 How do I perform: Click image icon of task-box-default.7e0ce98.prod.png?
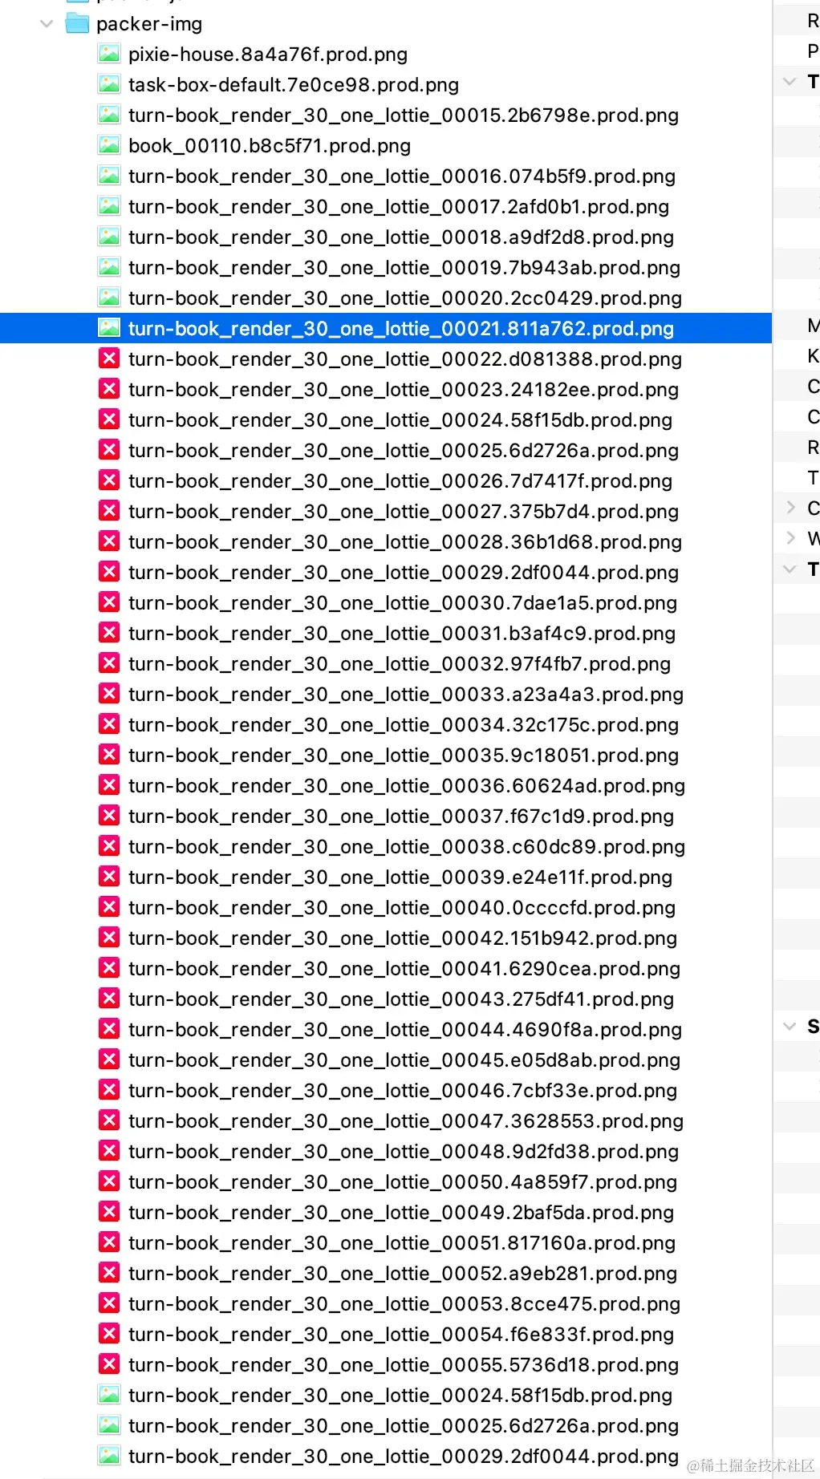[109, 85]
